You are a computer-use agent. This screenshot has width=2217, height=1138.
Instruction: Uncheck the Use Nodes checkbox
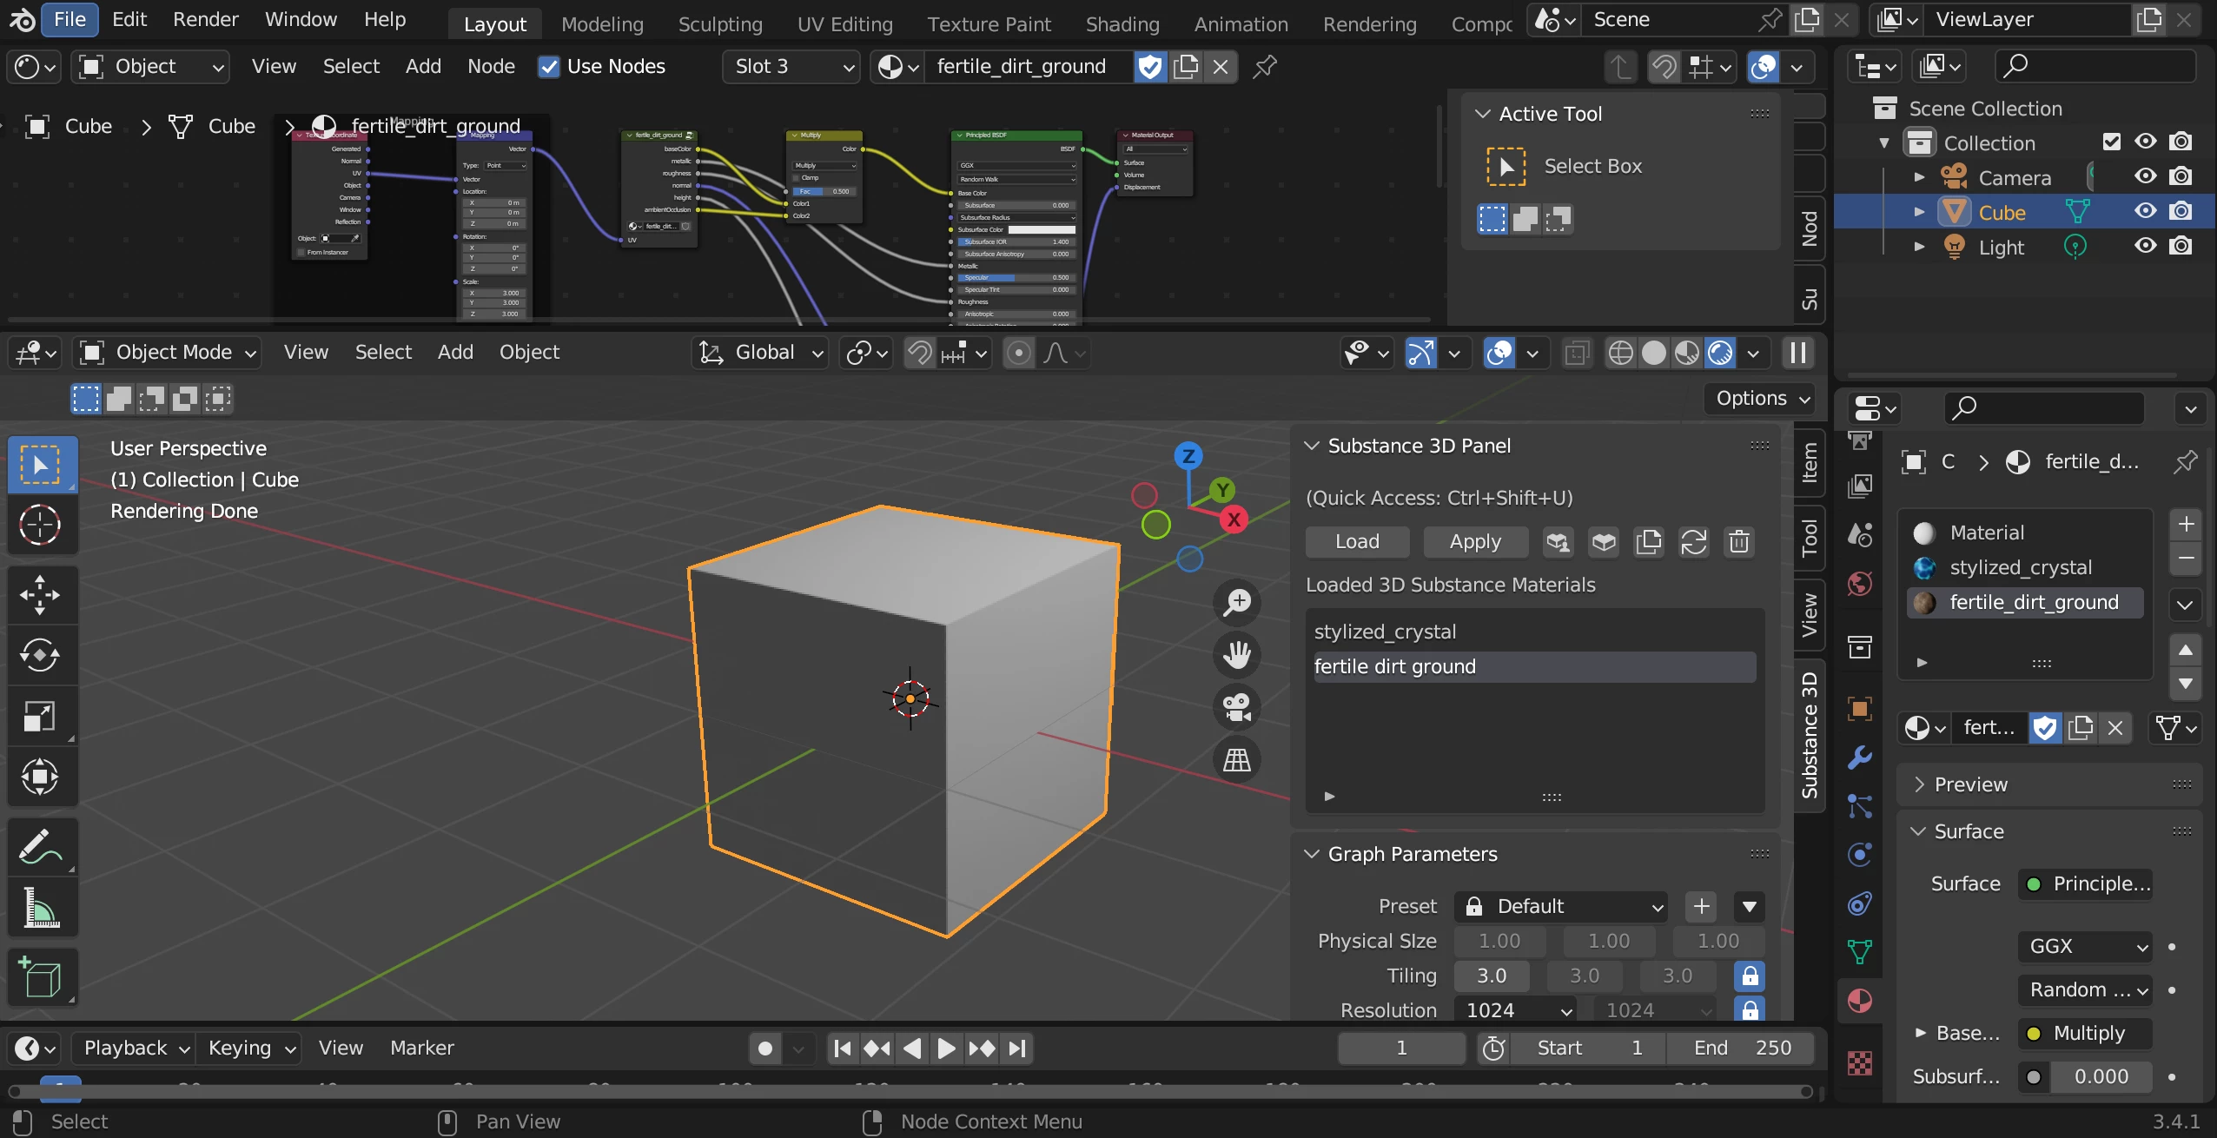(549, 67)
